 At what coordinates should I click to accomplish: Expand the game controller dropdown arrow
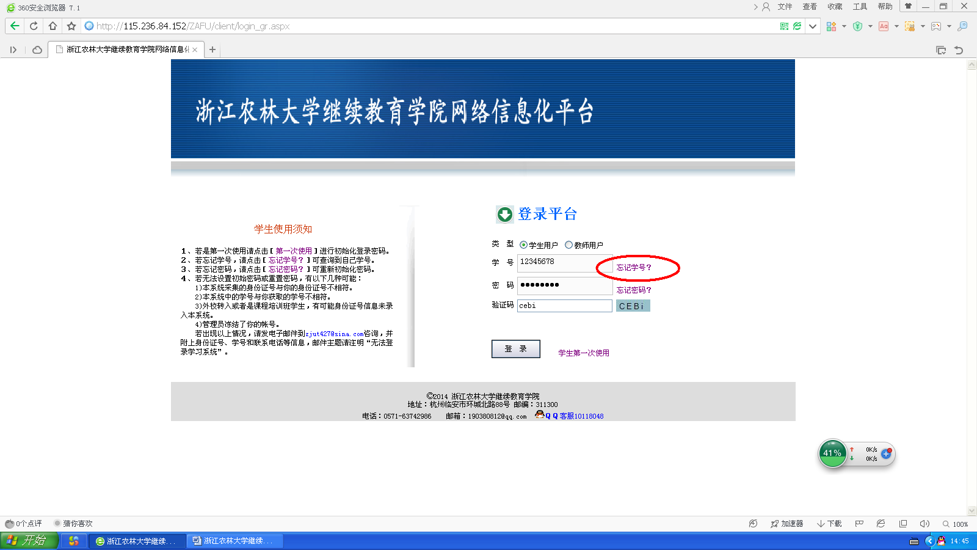[x=949, y=26]
